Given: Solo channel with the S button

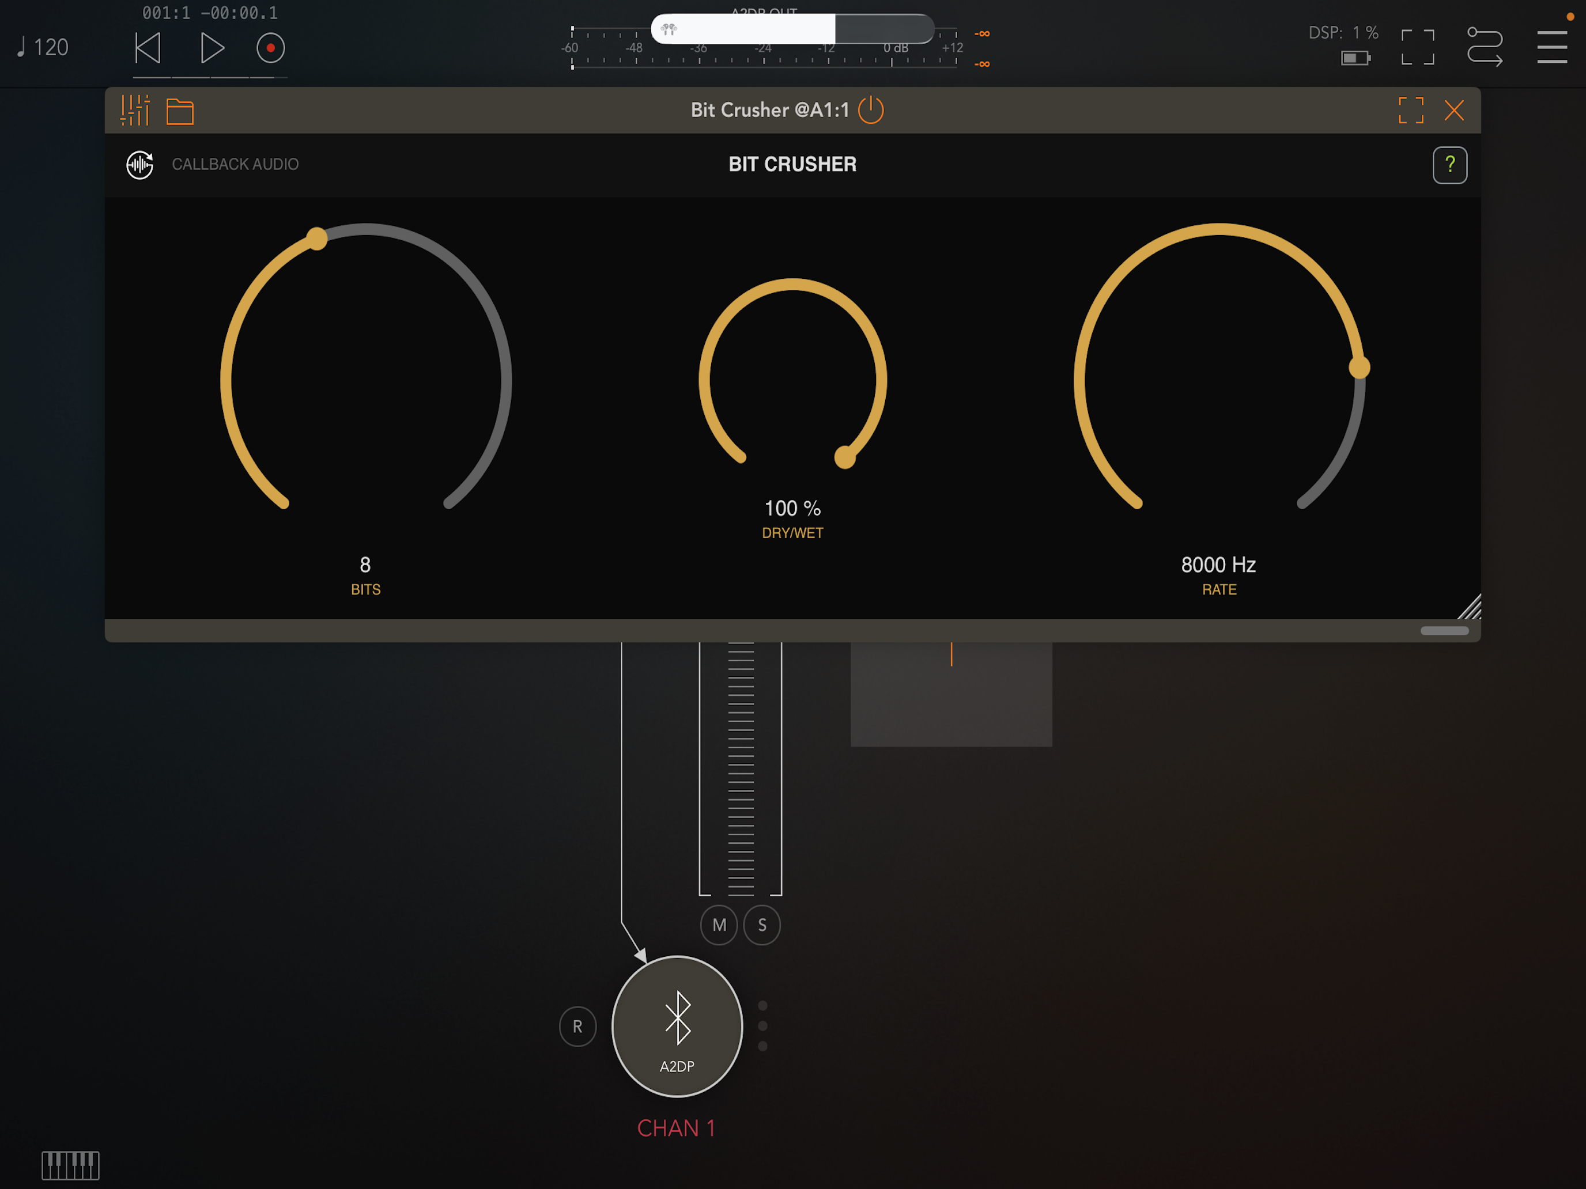Looking at the screenshot, I should pos(762,925).
